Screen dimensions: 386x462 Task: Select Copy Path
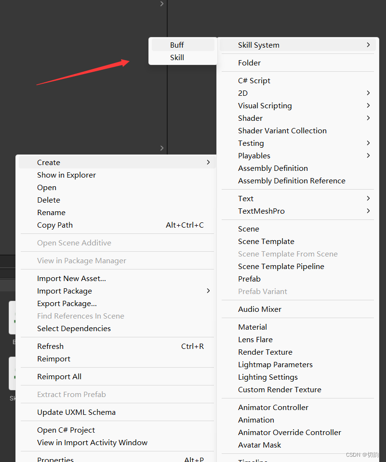point(117,225)
